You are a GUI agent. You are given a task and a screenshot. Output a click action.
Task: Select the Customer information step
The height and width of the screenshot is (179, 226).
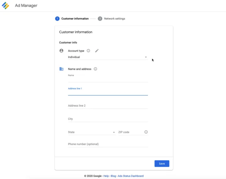(x=72, y=19)
